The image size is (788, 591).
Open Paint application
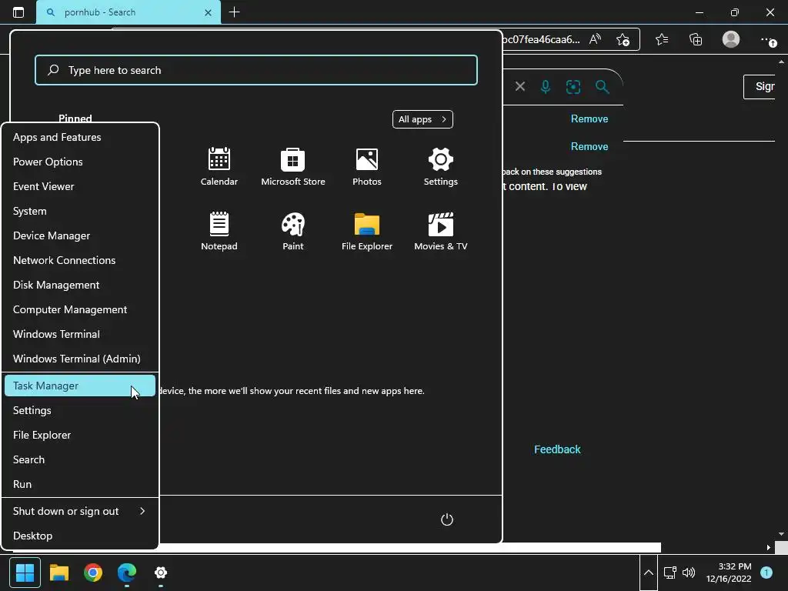pos(292,231)
